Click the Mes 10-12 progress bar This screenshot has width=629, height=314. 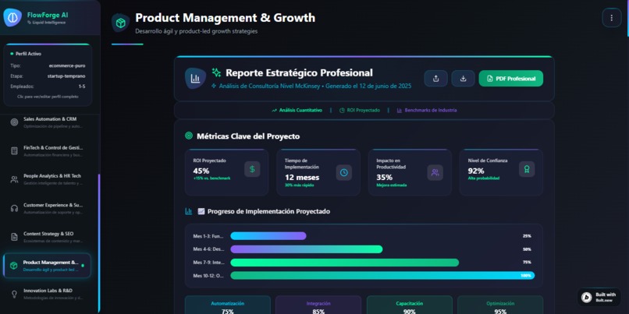382,275
